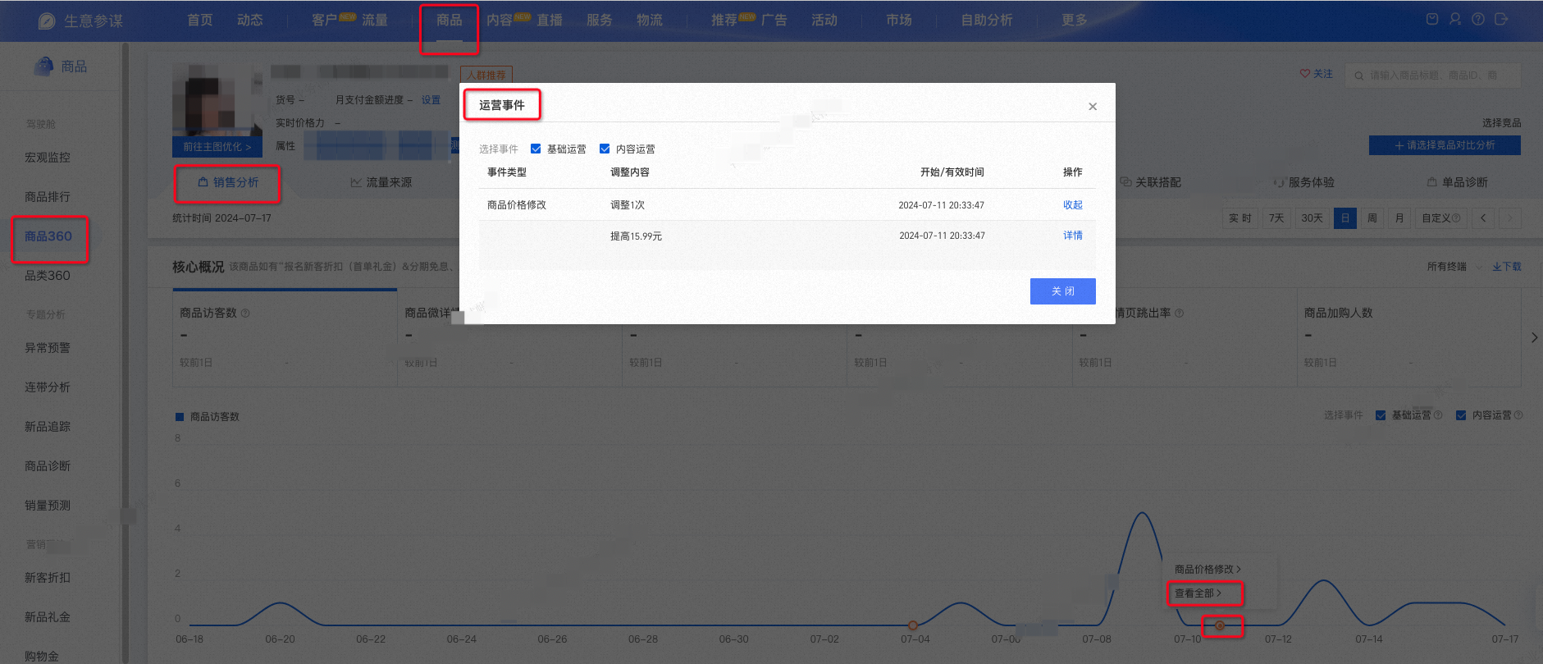
Task: Select the 周 granularity button
Action: coord(1372,218)
